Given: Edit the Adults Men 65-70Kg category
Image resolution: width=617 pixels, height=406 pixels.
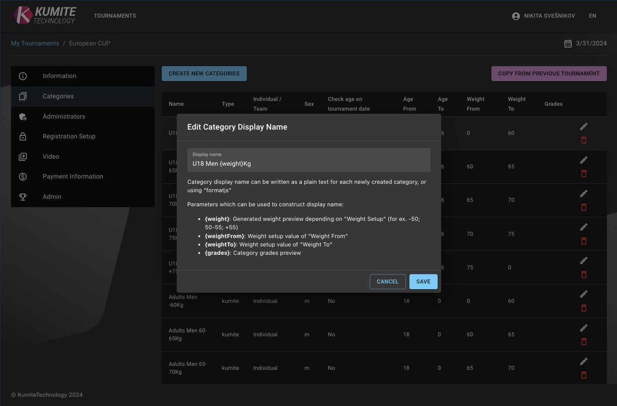Looking at the screenshot, I should tap(584, 361).
